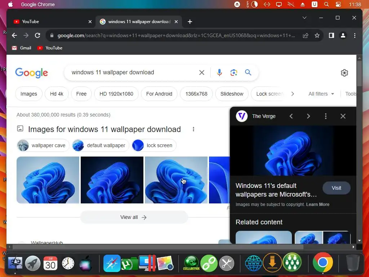The width and height of the screenshot is (369, 277).
Task: Select the windows 11 wallpaper download tab
Action: (x=139, y=22)
